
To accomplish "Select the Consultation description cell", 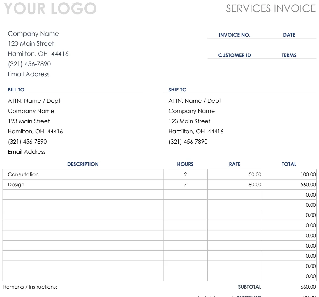I will click(83, 174).
